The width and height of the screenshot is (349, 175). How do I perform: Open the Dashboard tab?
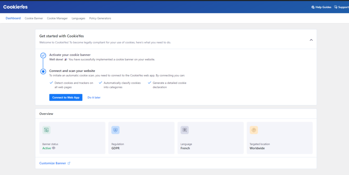tap(13, 18)
